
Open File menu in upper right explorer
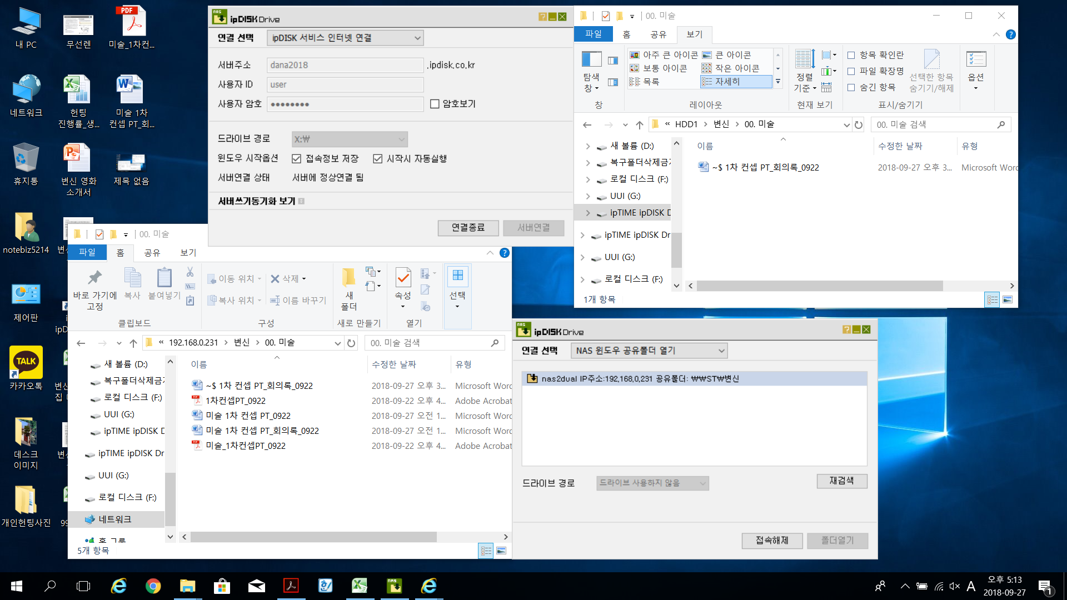point(594,34)
